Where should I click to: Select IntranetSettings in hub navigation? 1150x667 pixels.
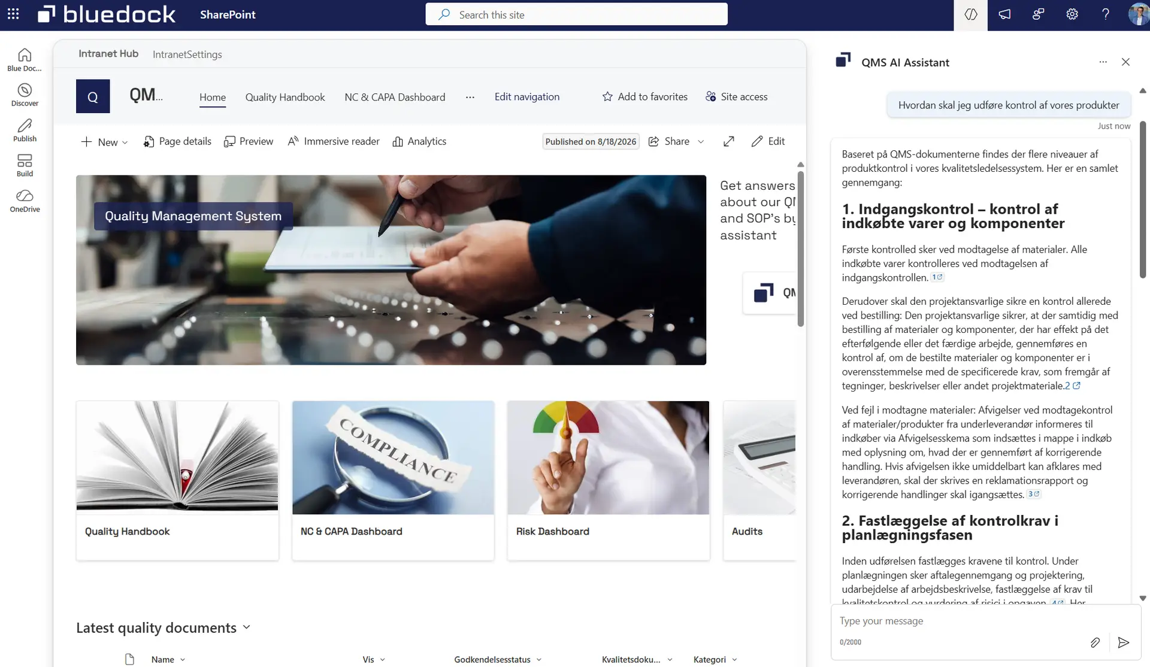tap(187, 54)
